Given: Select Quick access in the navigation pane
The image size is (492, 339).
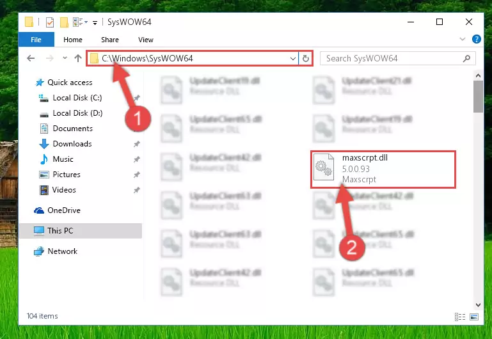Looking at the screenshot, I should [70, 83].
